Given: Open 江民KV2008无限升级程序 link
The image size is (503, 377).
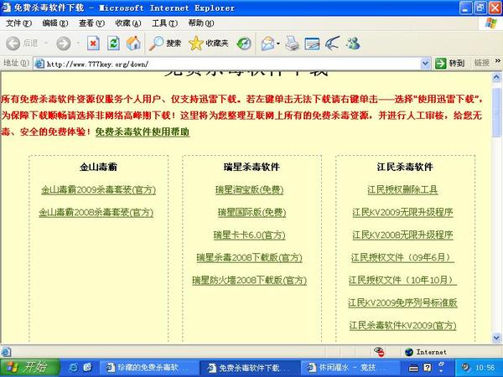Looking at the screenshot, I should click(x=402, y=235).
